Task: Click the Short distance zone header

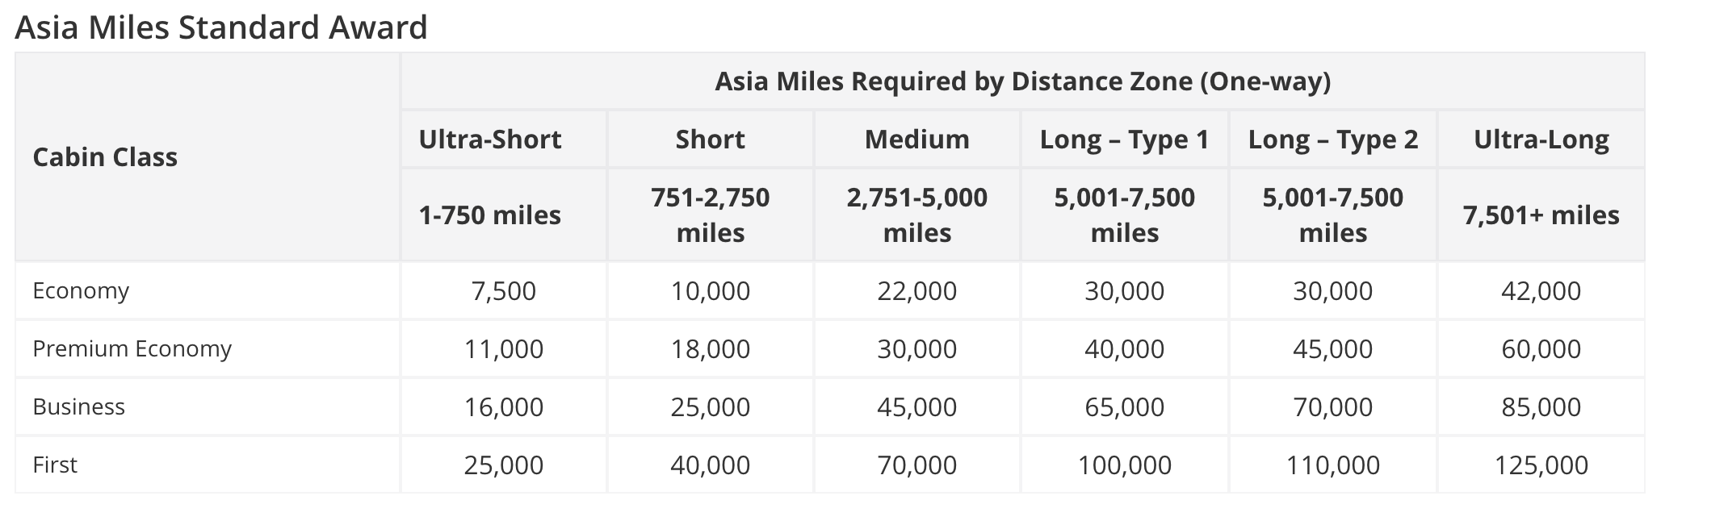Action: 710,140
